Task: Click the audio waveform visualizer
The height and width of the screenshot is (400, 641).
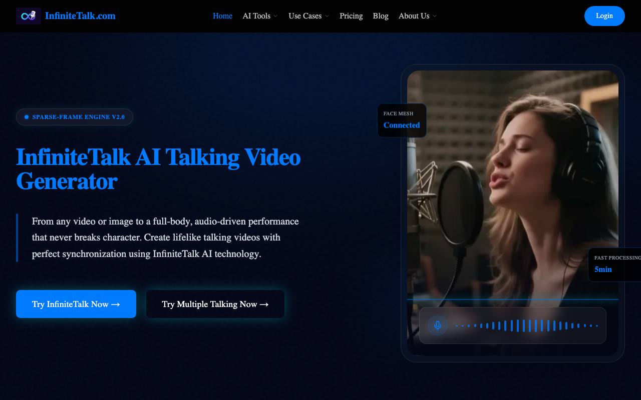Action: point(527,325)
